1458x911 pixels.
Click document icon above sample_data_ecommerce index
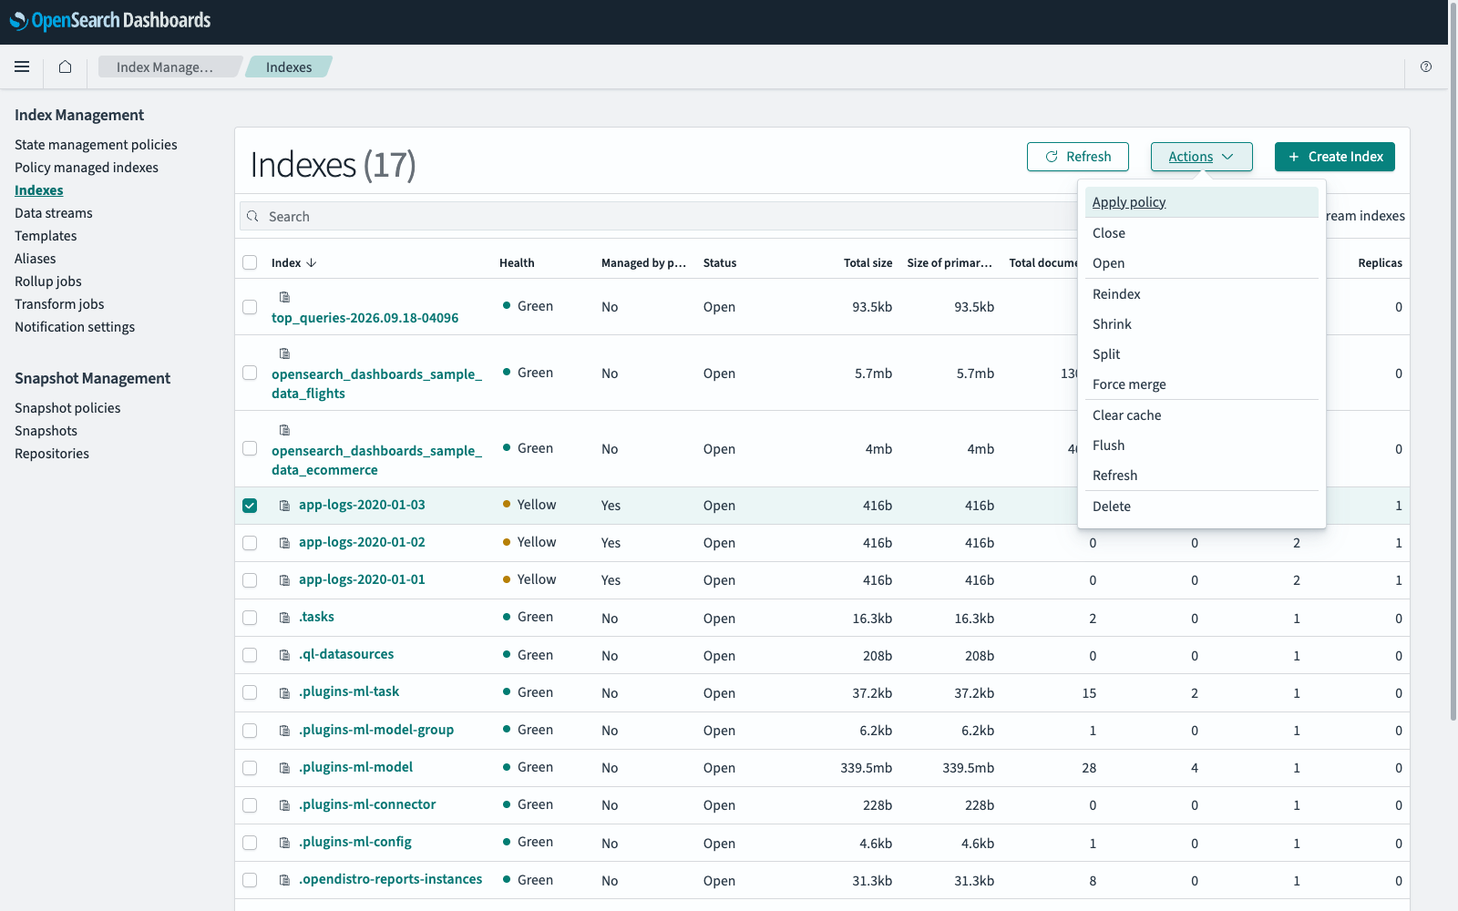[x=284, y=430]
